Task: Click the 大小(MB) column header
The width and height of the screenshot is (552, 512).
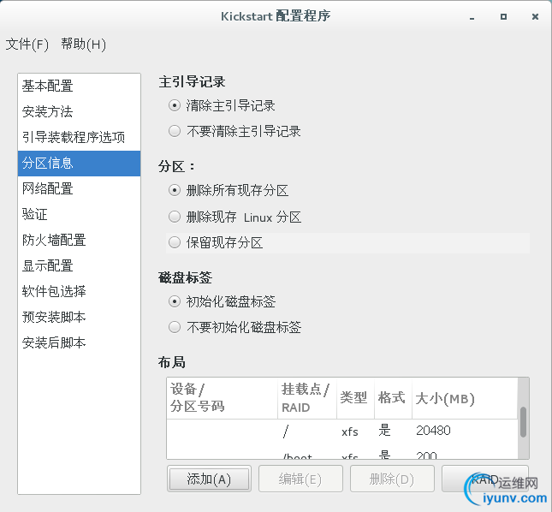Action: (465, 398)
